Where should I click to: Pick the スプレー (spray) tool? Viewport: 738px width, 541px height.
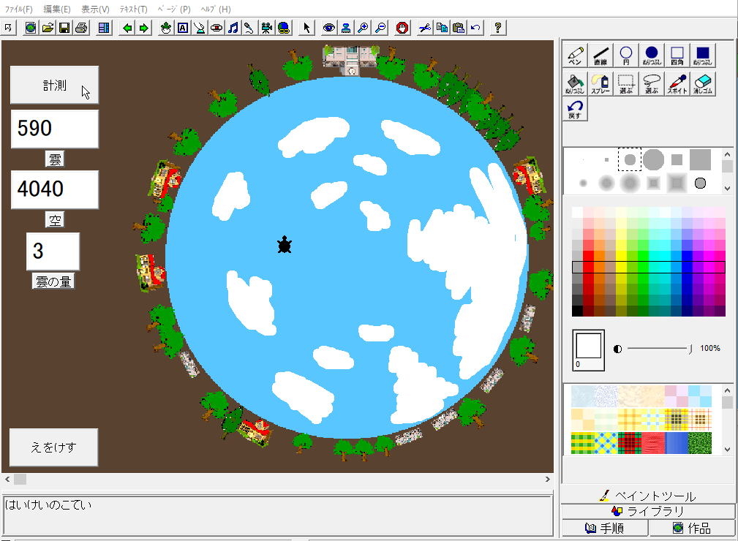(x=600, y=84)
